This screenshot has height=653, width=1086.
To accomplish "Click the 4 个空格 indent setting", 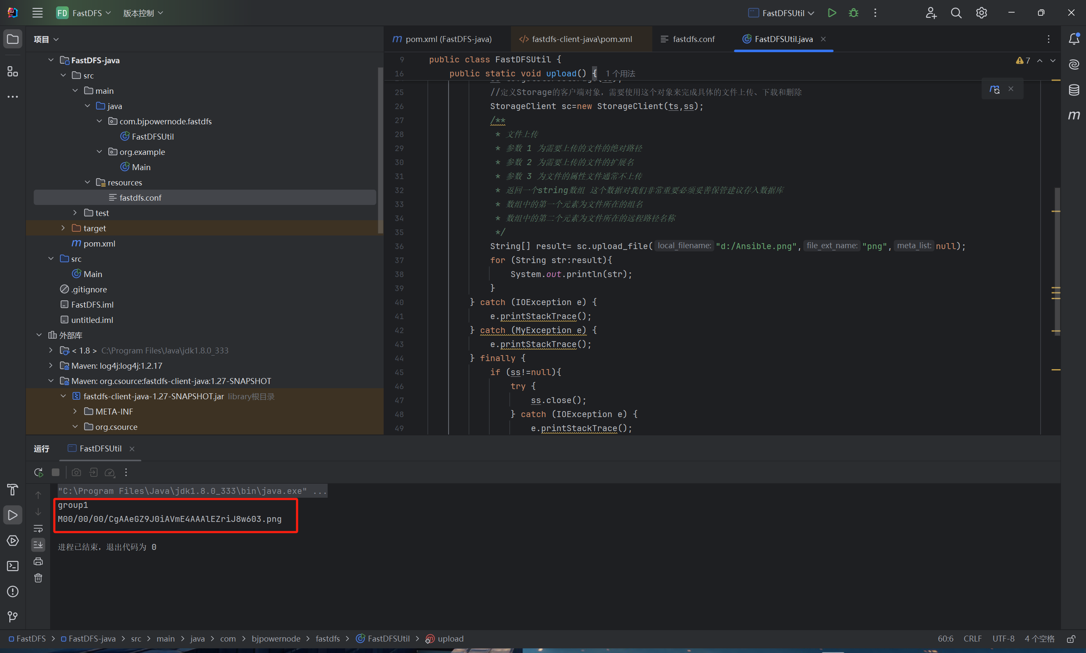I will (x=1039, y=639).
